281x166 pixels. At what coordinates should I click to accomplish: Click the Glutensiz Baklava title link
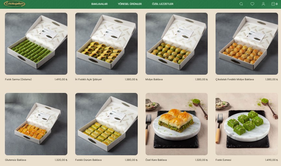pos(16,160)
